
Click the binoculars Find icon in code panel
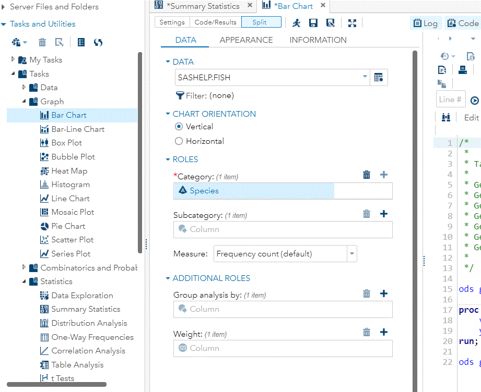[x=445, y=117]
